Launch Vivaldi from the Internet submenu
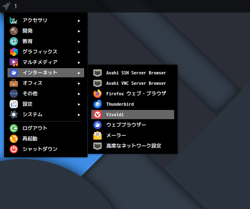Image resolution: width=250 pixels, height=209 pixels. coord(132,115)
